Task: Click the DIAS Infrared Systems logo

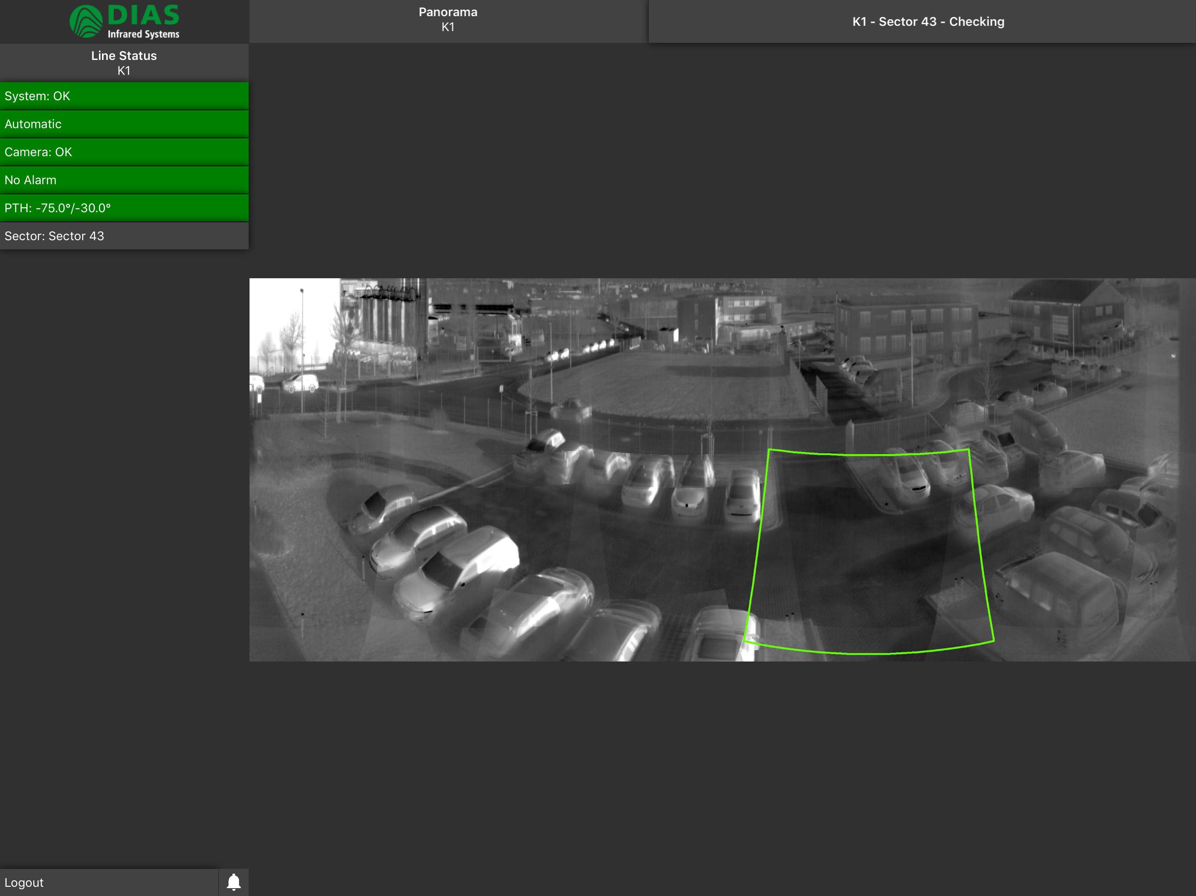Action: [x=124, y=21]
